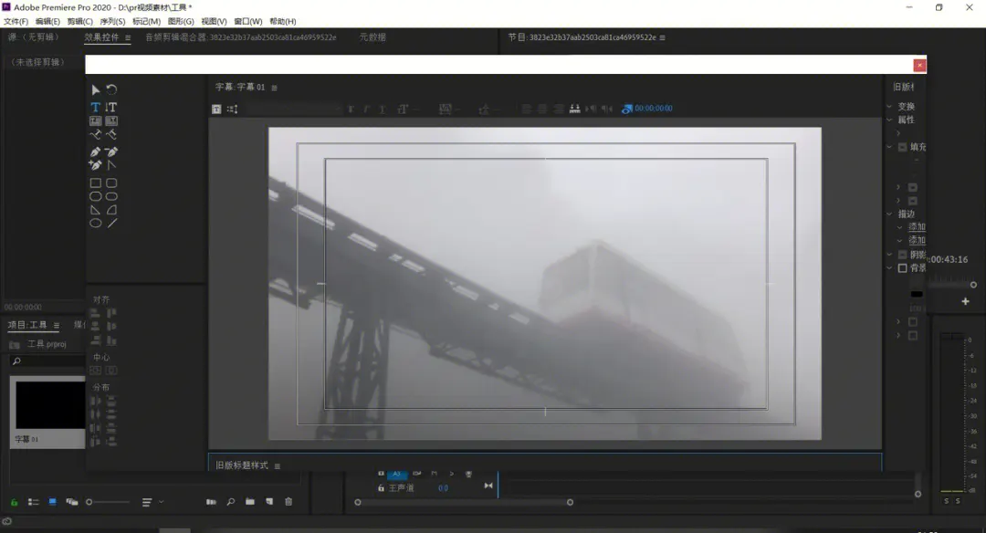
Task: Toggle the 阴影 checkbox
Action: [903, 255]
